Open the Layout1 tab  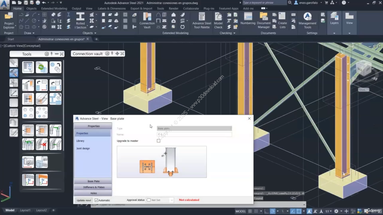coord(25,210)
